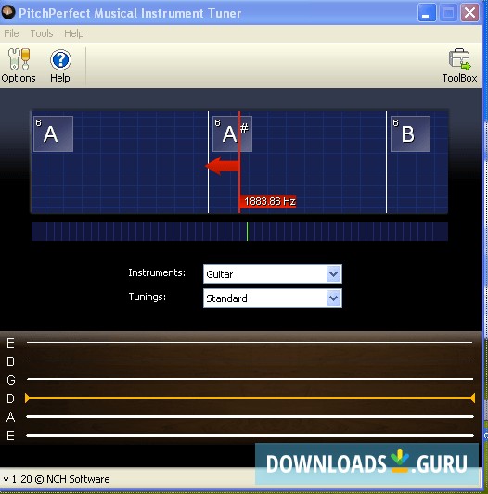Open the Tools menu
Image resolution: width=488 pixels, height=494 pixels.
click(42, 33)
